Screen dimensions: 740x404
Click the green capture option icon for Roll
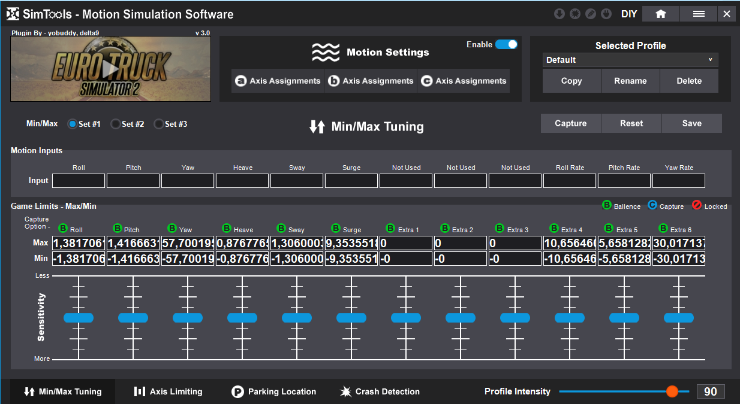(63, 229)
